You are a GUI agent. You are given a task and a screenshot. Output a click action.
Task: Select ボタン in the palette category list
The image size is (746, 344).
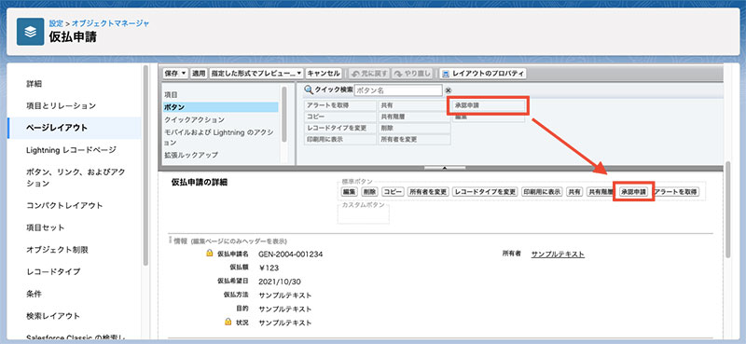[x=220, y=107]
